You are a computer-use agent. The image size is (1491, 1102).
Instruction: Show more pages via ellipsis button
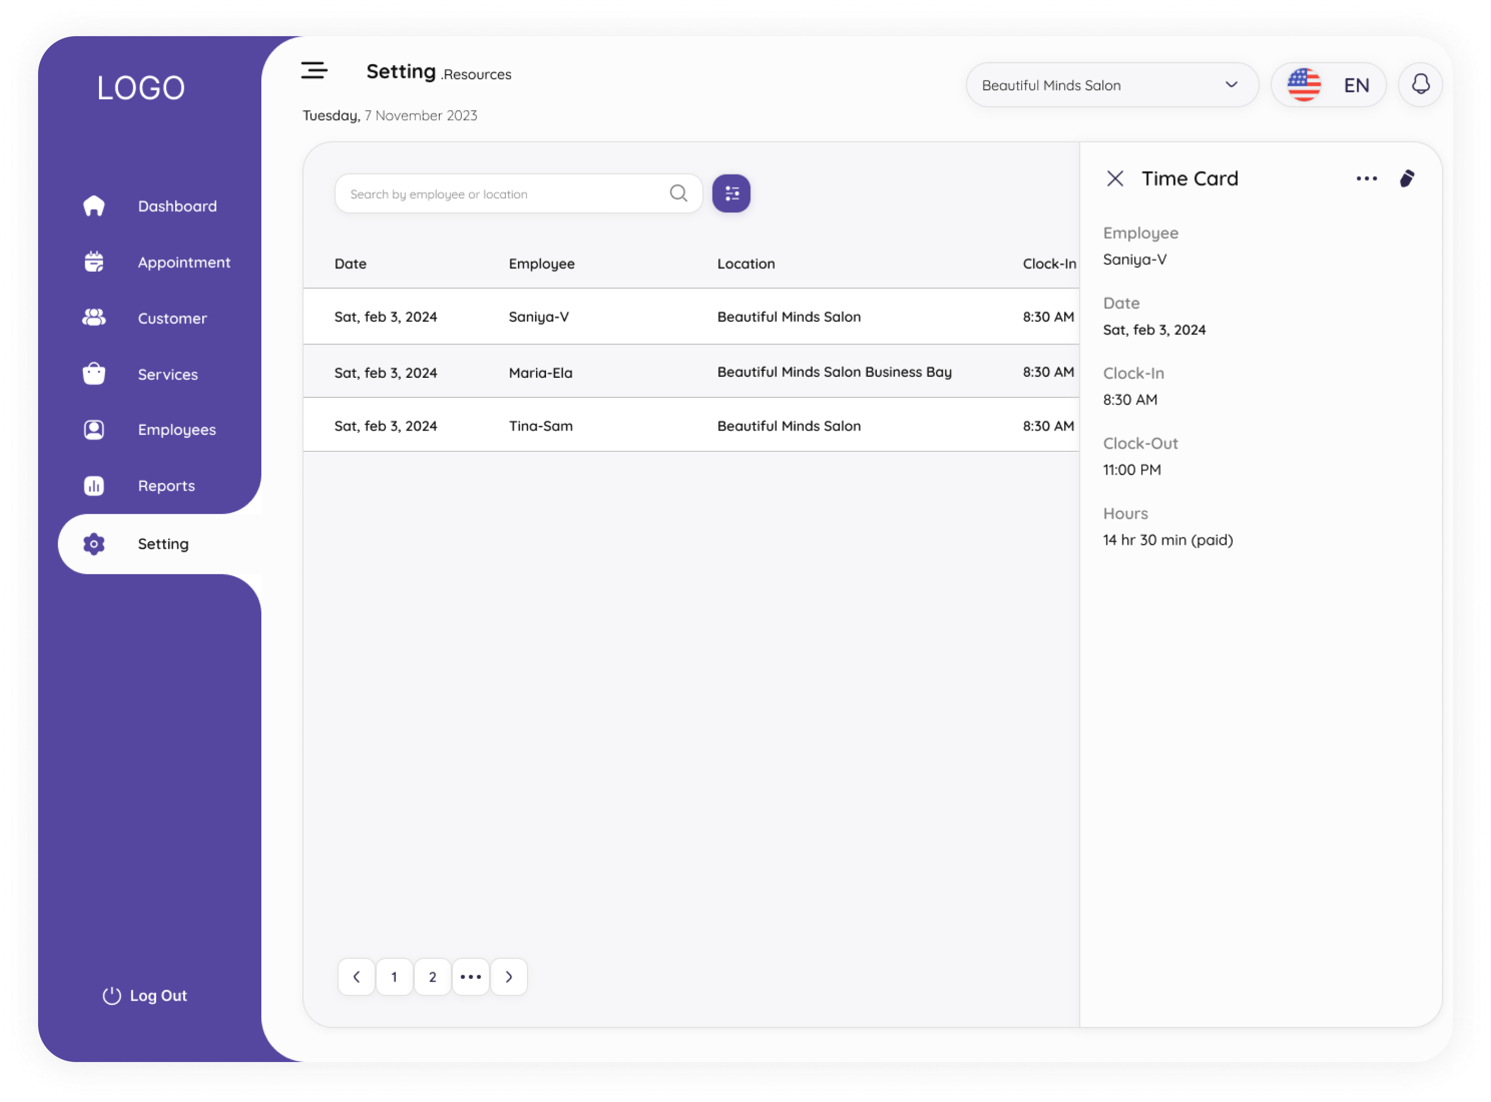470,977
